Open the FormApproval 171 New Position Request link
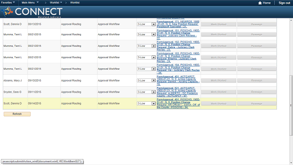This screenshot has width=293, height=165. (178, 24)
